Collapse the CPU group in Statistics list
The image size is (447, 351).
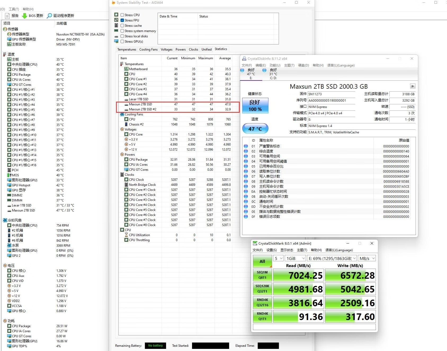[x=122, y=230]
